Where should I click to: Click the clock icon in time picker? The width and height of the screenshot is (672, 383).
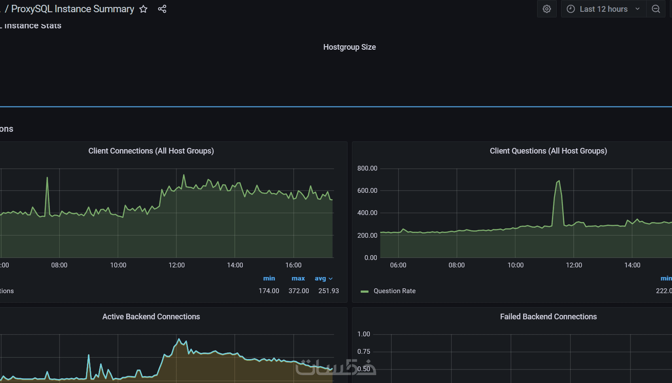click(571, 9)
